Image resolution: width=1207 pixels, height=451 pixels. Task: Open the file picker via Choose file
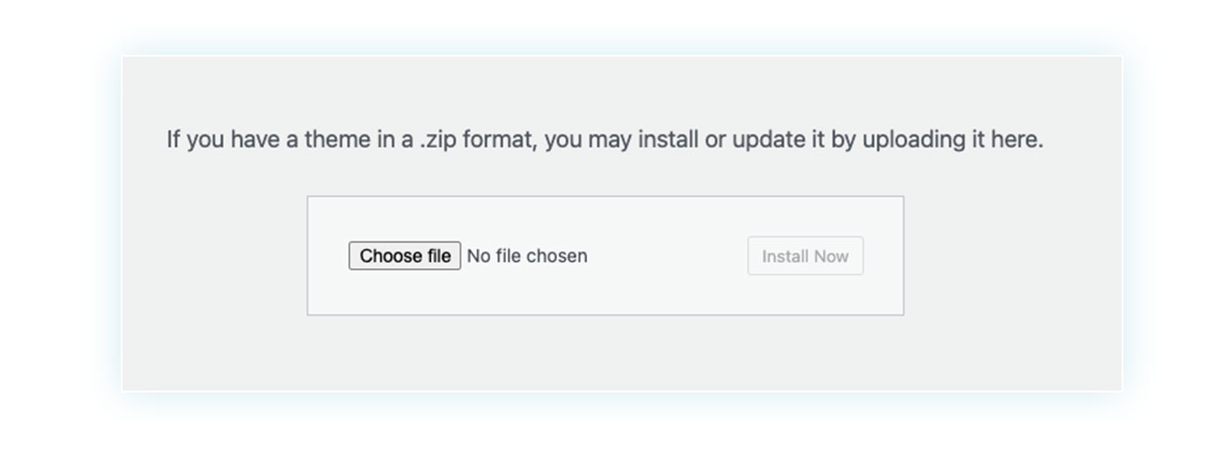404,256
